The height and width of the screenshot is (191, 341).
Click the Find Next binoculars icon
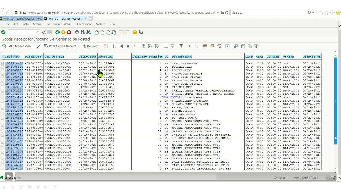(88, 32)
